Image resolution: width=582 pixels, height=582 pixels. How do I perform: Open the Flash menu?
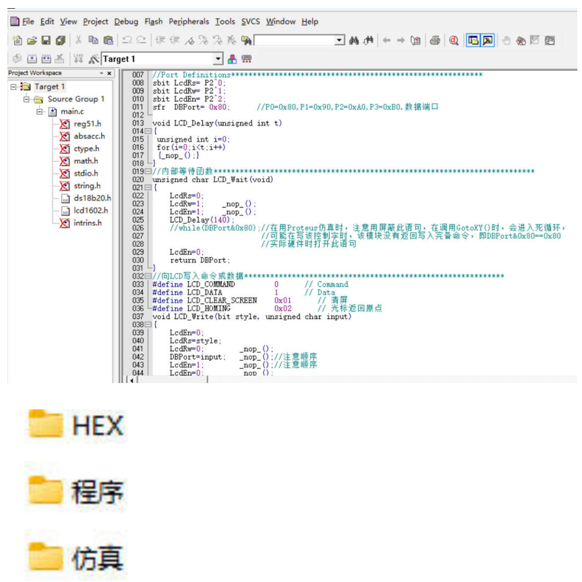click(x=153, y=22)
